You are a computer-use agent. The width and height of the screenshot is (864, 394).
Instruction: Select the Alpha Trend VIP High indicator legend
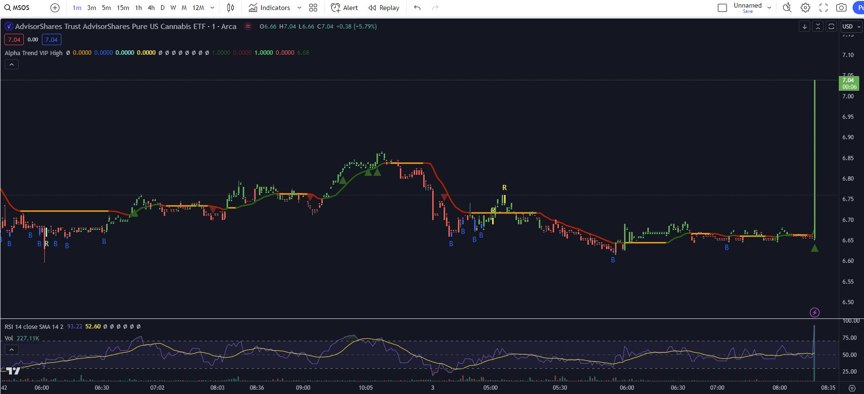pyautogui.click(x=33, y=53)
